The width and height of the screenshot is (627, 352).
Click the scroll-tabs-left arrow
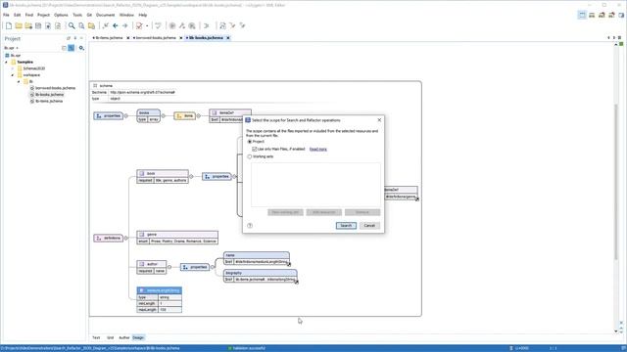[608, 38]
